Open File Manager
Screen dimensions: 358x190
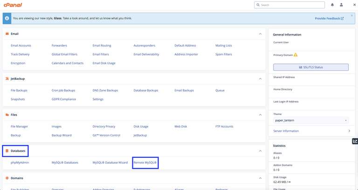click(19, 127)
